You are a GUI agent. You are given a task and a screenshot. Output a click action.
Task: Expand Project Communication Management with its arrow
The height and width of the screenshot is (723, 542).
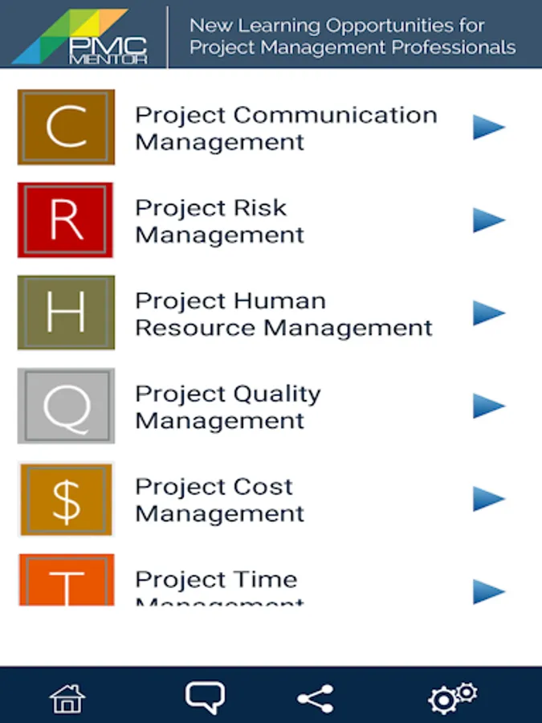click(x=489, y=127)
